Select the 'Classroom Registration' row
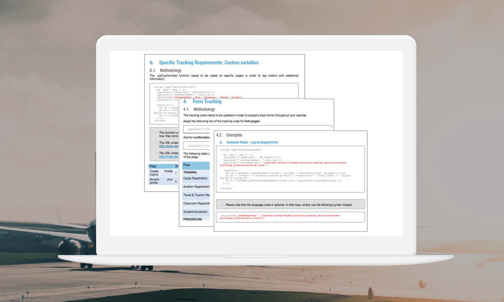Viewport: 504px width, 302px height. (196, 203)
